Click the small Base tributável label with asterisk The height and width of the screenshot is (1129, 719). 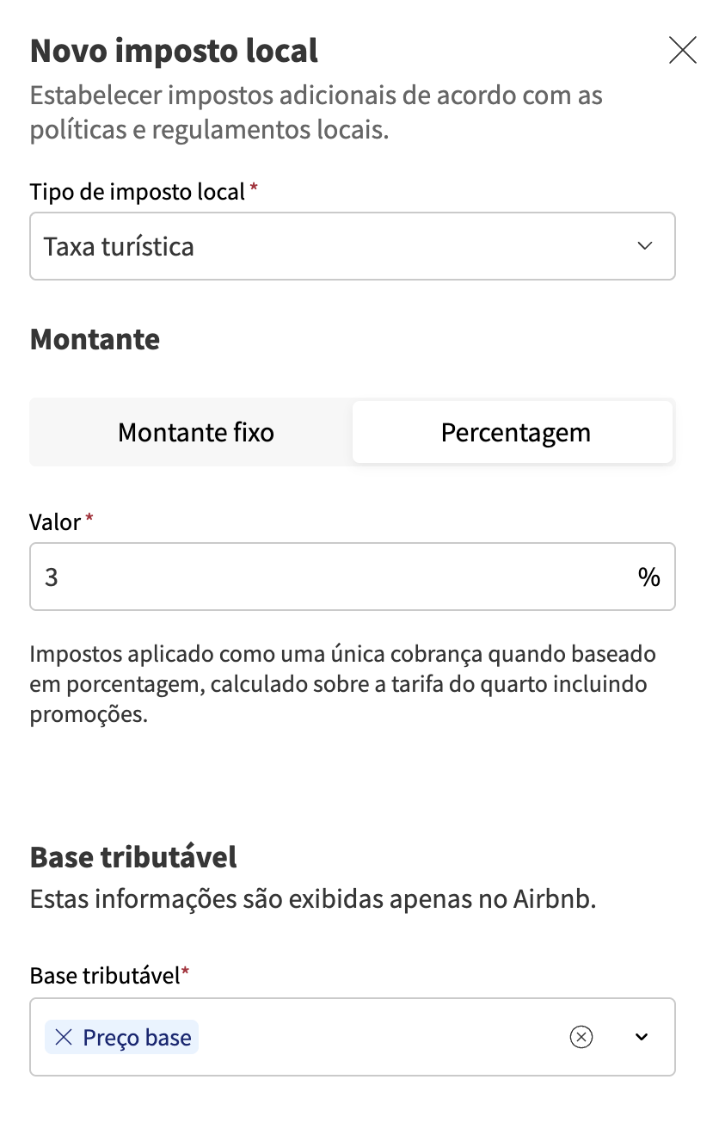105,976
